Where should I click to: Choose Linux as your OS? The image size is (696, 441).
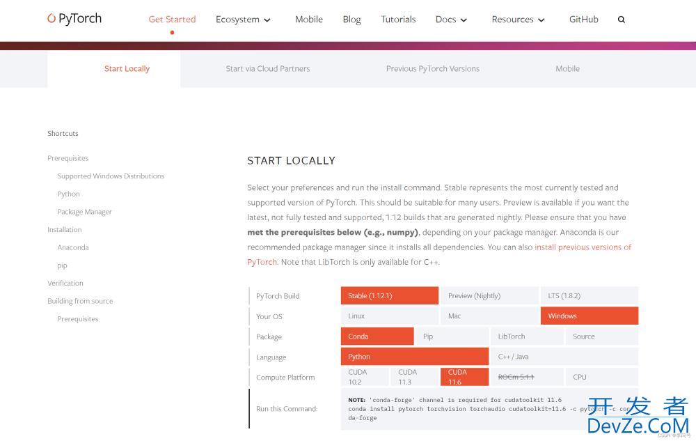[x=390, y=316]
